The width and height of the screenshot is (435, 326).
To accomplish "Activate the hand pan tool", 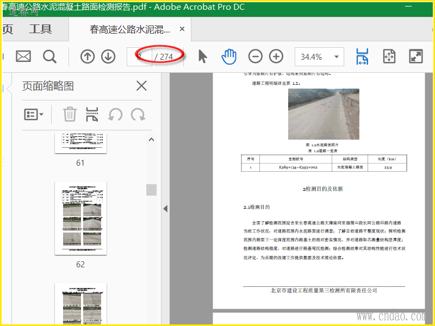I will pyautogui.click(x=229, y=57).
